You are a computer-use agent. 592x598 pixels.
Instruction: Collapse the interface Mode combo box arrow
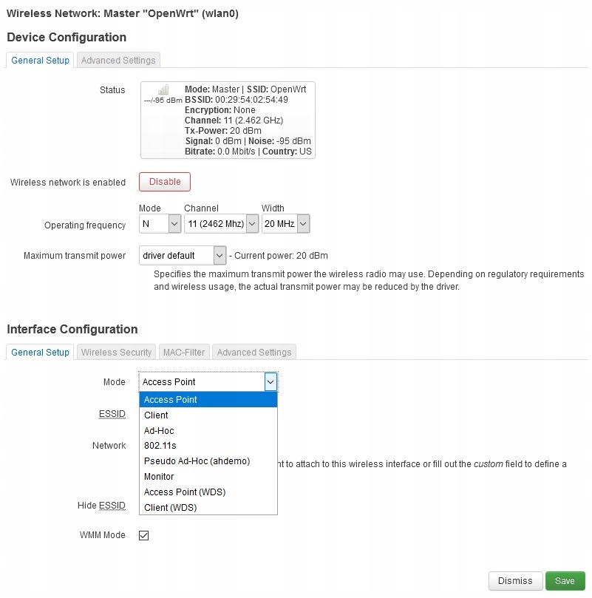tap(271, 381)
